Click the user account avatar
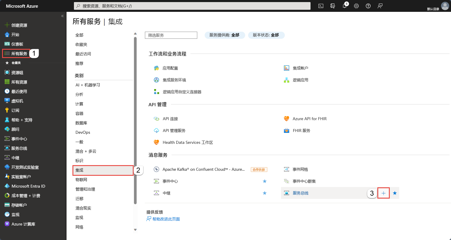This screenshot has width=451, height=240. 445,6
